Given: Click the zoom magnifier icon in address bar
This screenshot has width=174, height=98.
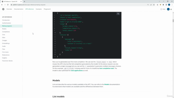Looking at the screenshot, I should coord(148,5).
